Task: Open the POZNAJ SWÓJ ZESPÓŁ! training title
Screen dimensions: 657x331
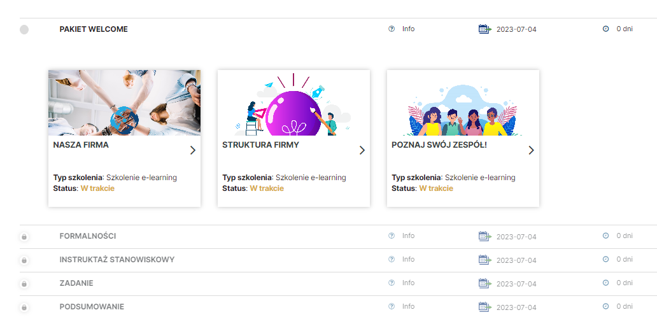Action: (439, 145)
